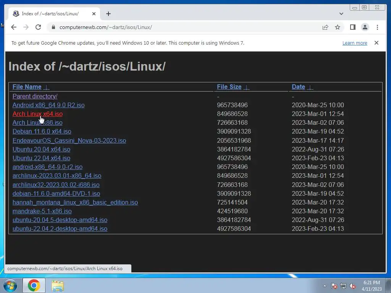Open the Chrome profile avatar
Screen dimensions: 391x293
365,27
